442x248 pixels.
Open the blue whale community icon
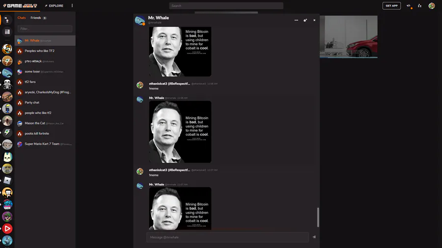[x=7, y=73]
